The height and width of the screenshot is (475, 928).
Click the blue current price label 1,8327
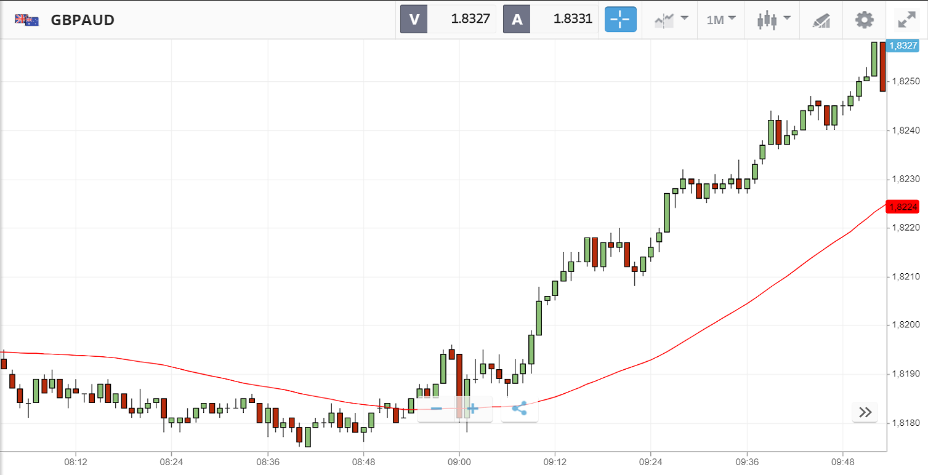tap(902, 45)
